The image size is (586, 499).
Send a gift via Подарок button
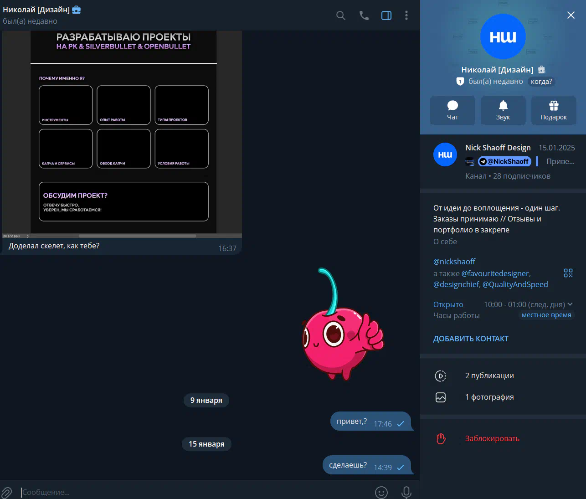(x=554, y=110)
